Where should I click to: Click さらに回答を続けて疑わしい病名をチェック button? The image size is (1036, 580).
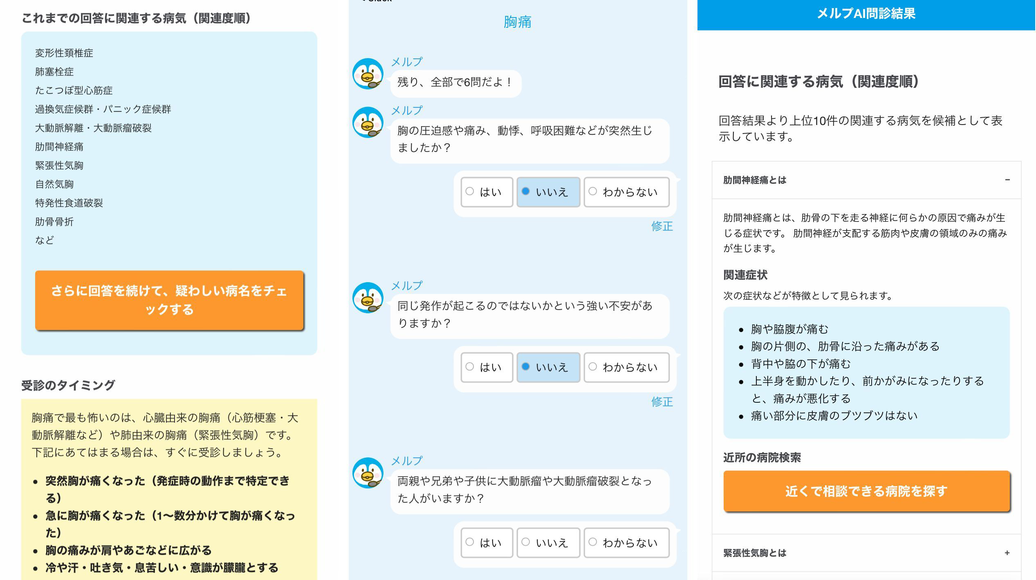[169, 300]
